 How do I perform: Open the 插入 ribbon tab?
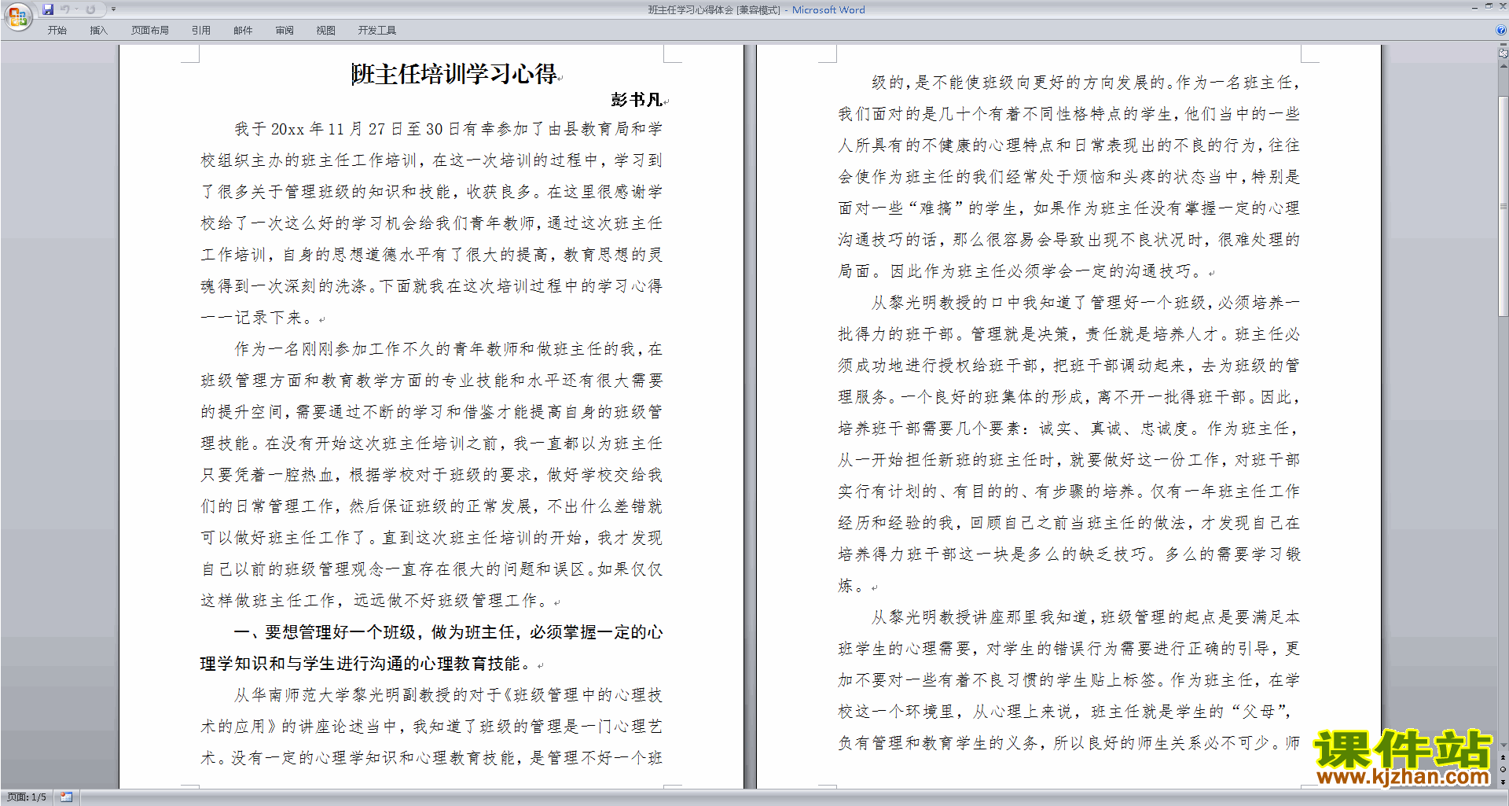(x=98, y=31)
